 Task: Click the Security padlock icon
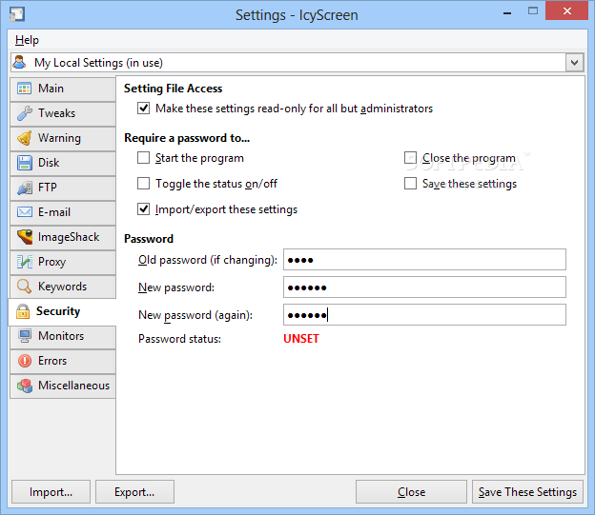pos(23,311)
